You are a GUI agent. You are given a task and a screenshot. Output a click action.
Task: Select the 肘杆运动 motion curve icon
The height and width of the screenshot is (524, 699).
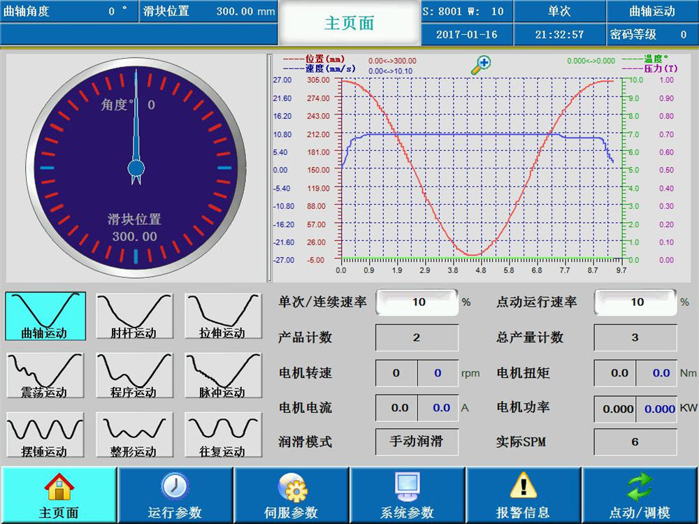tap(134, 316)
